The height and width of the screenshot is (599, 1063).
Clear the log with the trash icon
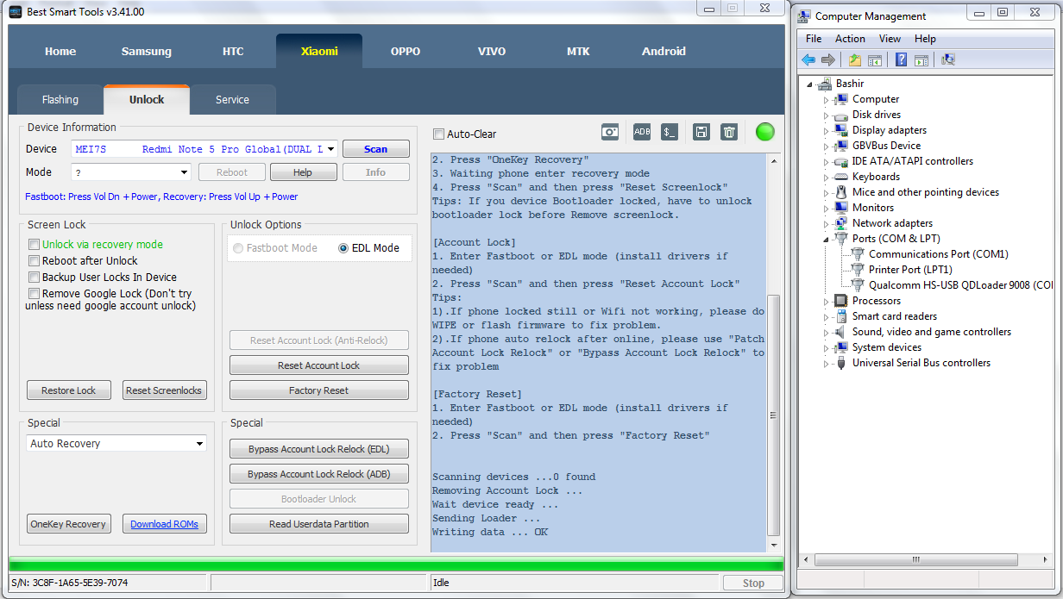pyautogui.click(x=729, y=132)
